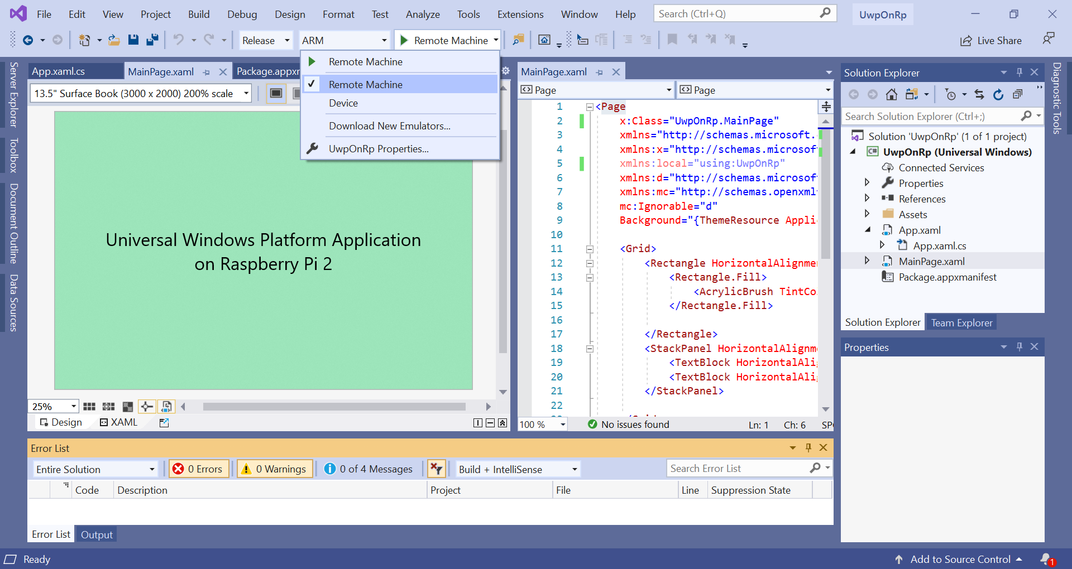Screen dimensions: 1072x569
Task: Expand the References node
Action: click(x=867, y=199)
